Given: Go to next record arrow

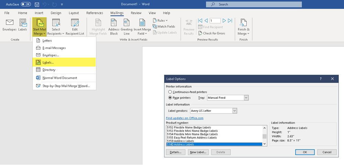Looking at the screenshot, I should click(x=224, y=21).
